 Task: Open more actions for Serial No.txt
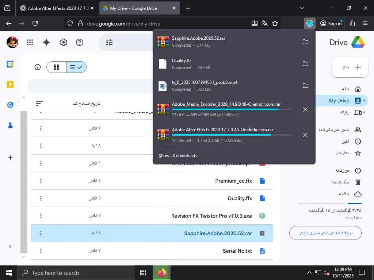[x=41, y=251]
